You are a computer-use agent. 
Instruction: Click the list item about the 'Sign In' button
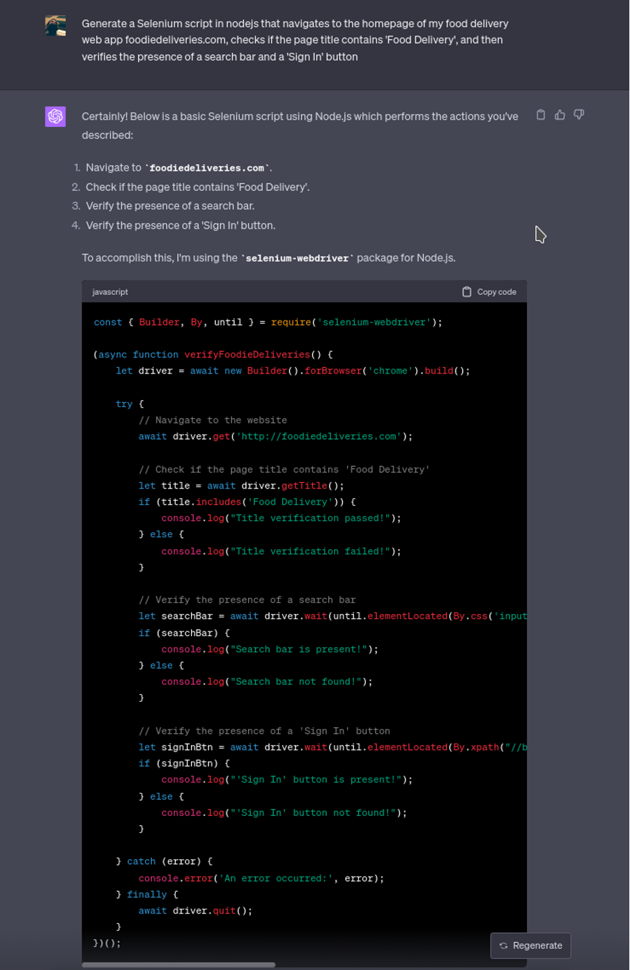coord(180,226)
